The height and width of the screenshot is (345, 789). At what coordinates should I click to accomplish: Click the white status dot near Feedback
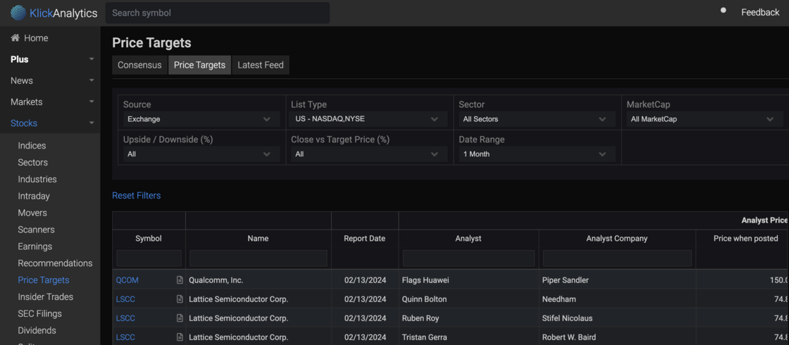[x=723, y=10]
